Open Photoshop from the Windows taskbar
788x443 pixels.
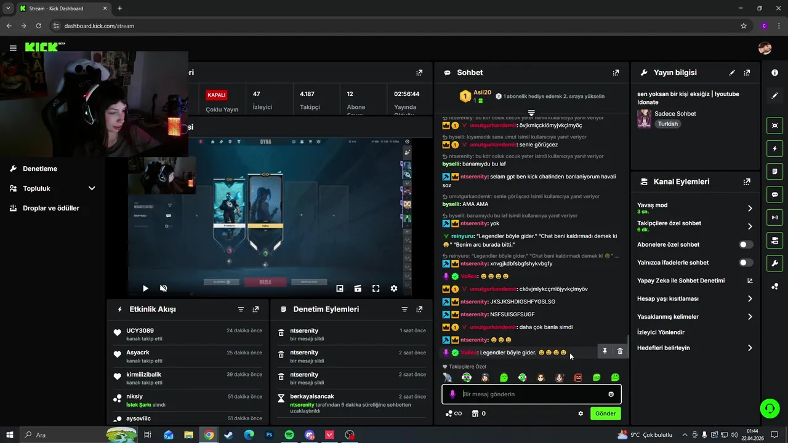click(x=269, y=435)
